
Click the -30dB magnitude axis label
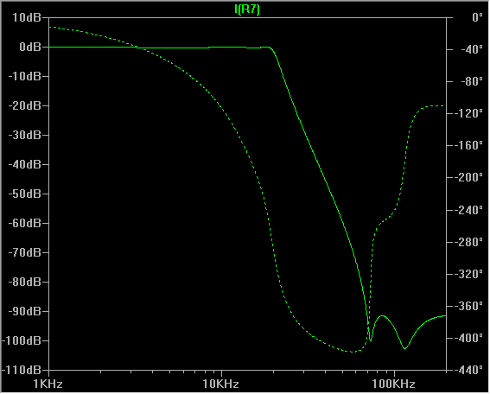click(x=25, y=135)
